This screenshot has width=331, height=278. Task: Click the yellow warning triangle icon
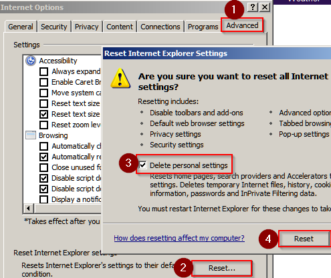120,78
